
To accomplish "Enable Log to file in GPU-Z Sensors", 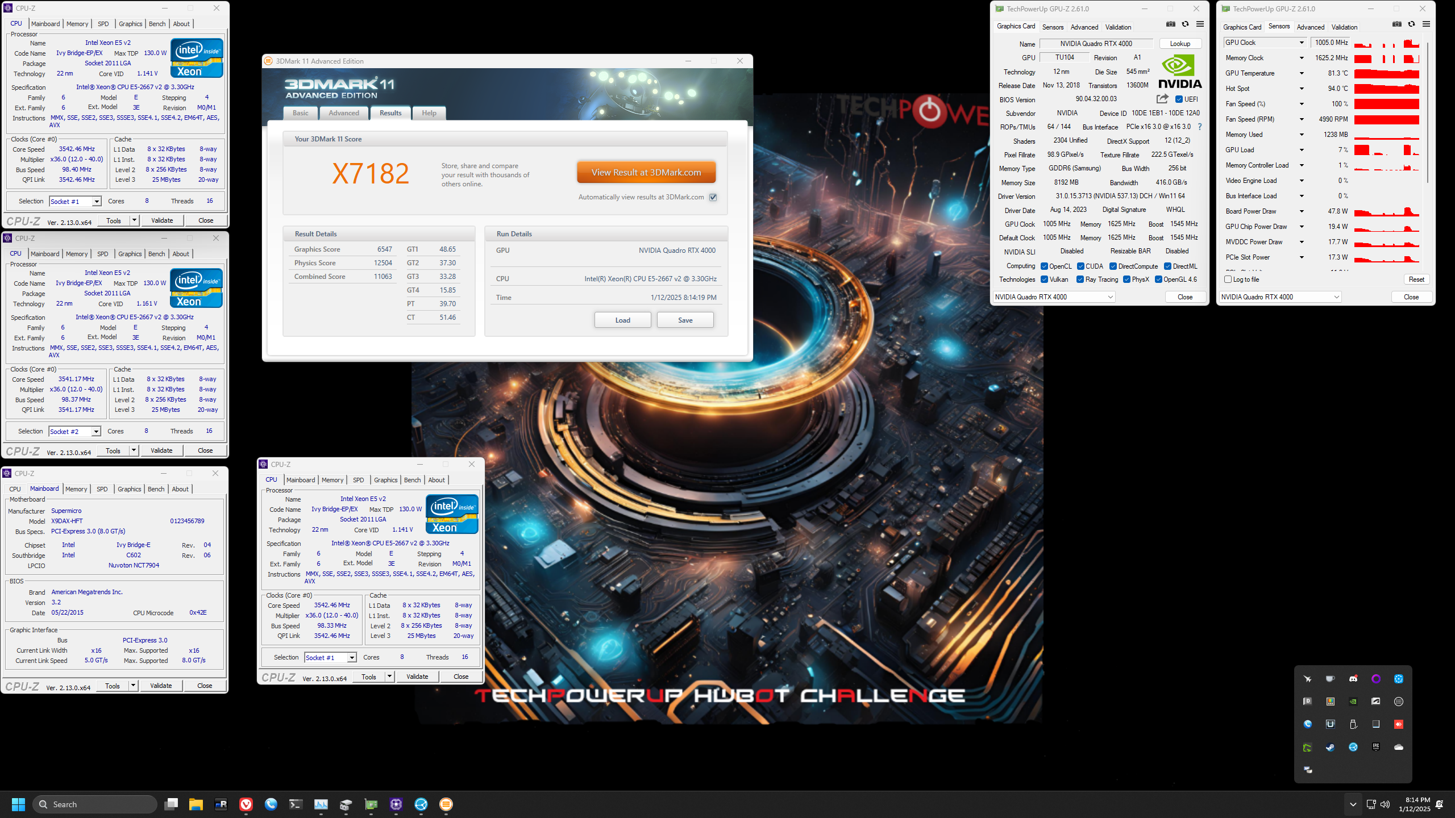I will point(1228,279).
